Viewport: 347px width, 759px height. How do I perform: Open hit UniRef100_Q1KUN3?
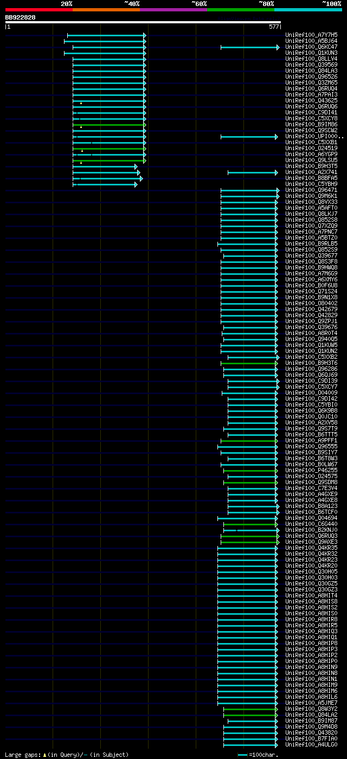[x=311, y=53]
